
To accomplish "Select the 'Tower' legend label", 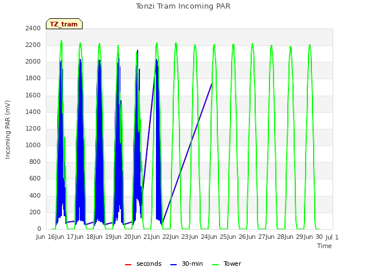I will pyautogui.click(x=232, y=264).
